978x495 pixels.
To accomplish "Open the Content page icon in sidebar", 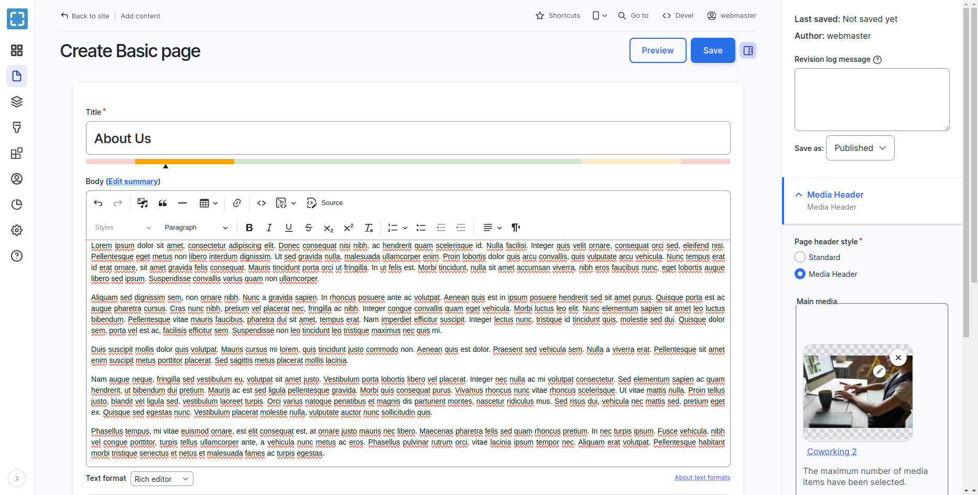I will click(17, 76).
